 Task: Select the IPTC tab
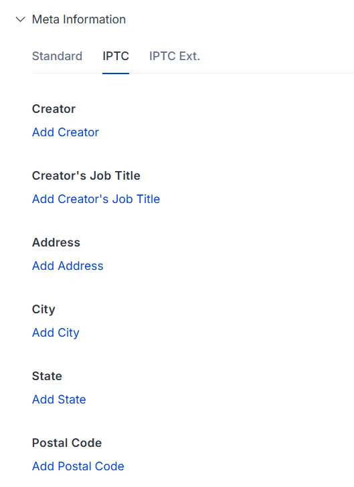point(116,56)
